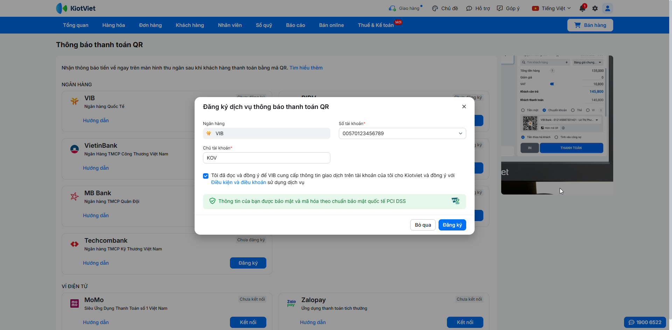Image resolution: width=672 pixels, height=330 pixels.
Task: Open the Thuế & Kế toán menu
Action: (376, 25)
